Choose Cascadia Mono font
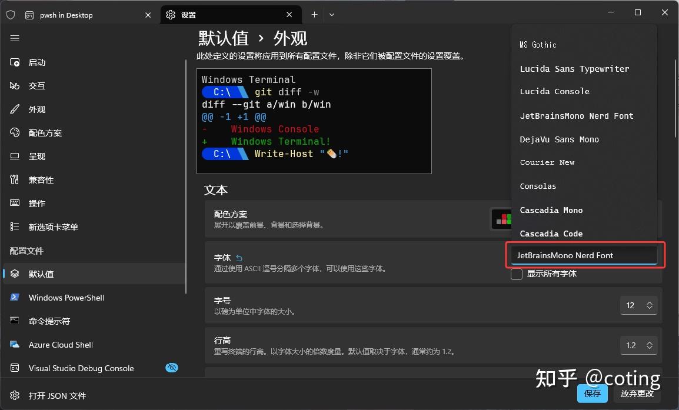The width and height of the screenshot is (679, 410). [584, 210]
